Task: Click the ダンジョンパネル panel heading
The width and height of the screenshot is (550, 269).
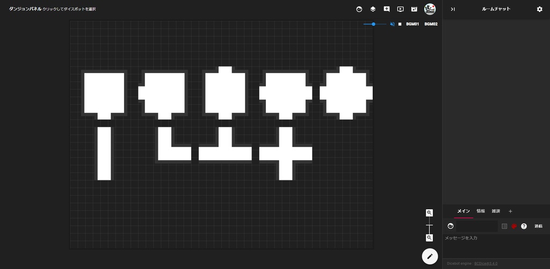Action: click(x=25, y=9)
